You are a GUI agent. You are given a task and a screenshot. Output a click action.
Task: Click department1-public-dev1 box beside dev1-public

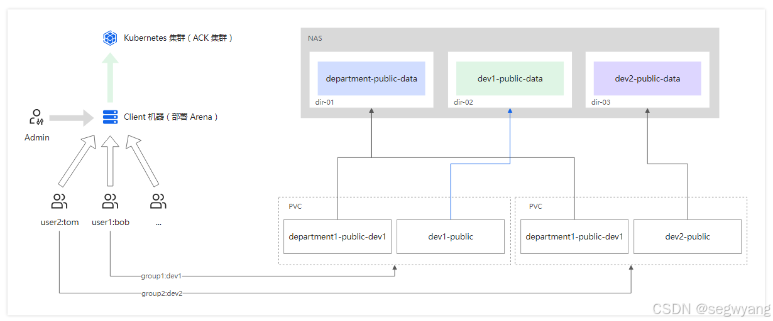coord(337,236)
